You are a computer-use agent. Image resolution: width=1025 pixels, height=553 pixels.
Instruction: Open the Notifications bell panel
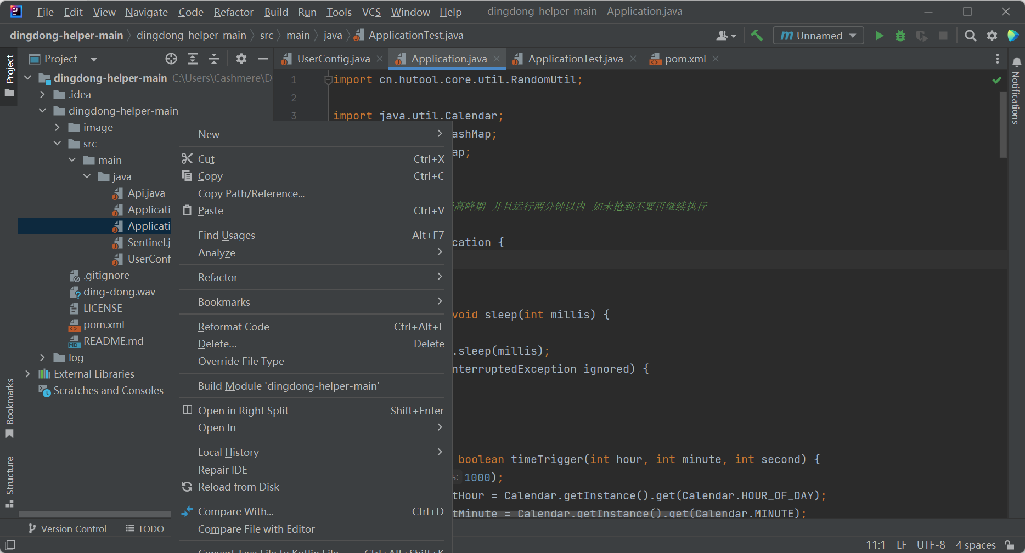pos(1016,62)
